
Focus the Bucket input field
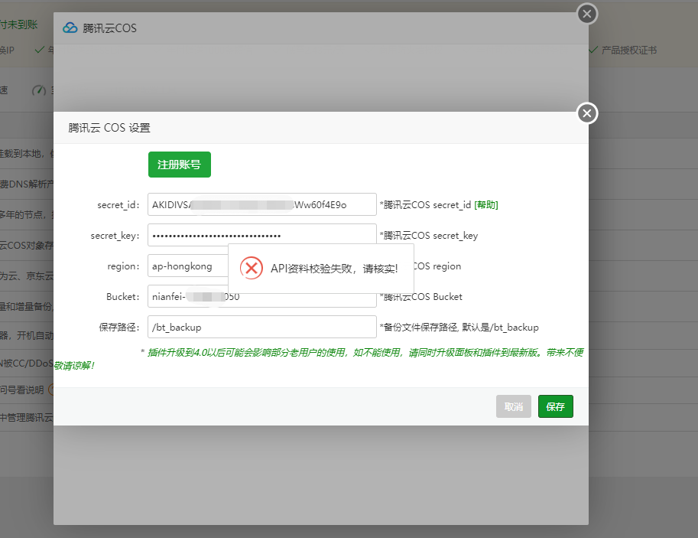click(x=262, y=296)
